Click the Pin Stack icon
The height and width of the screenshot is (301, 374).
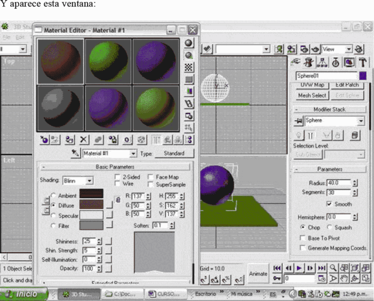298,121
